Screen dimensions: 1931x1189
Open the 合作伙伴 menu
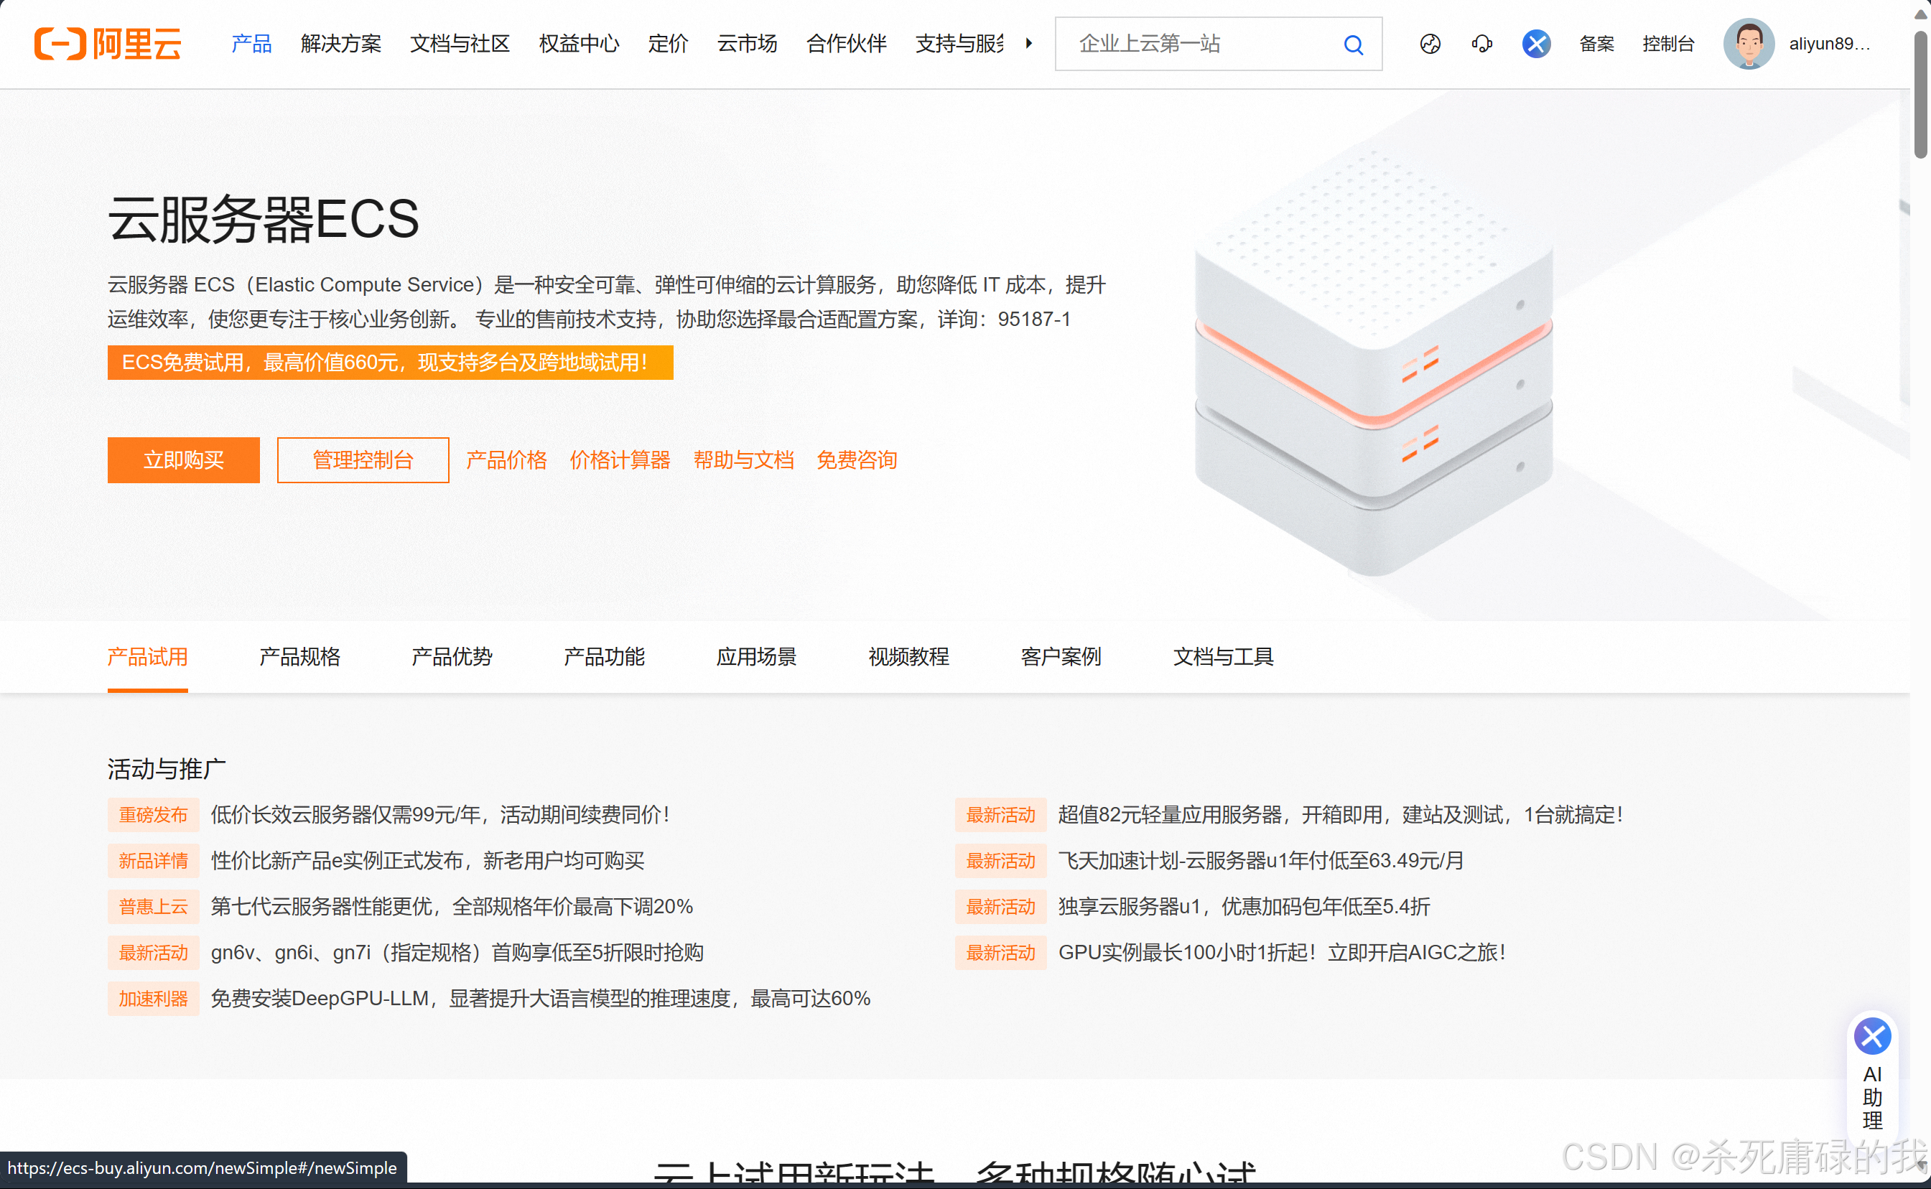(x=847, y=43)
